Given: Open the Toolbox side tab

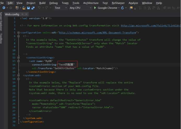Looking at the screenshot, I should point(1,38).
